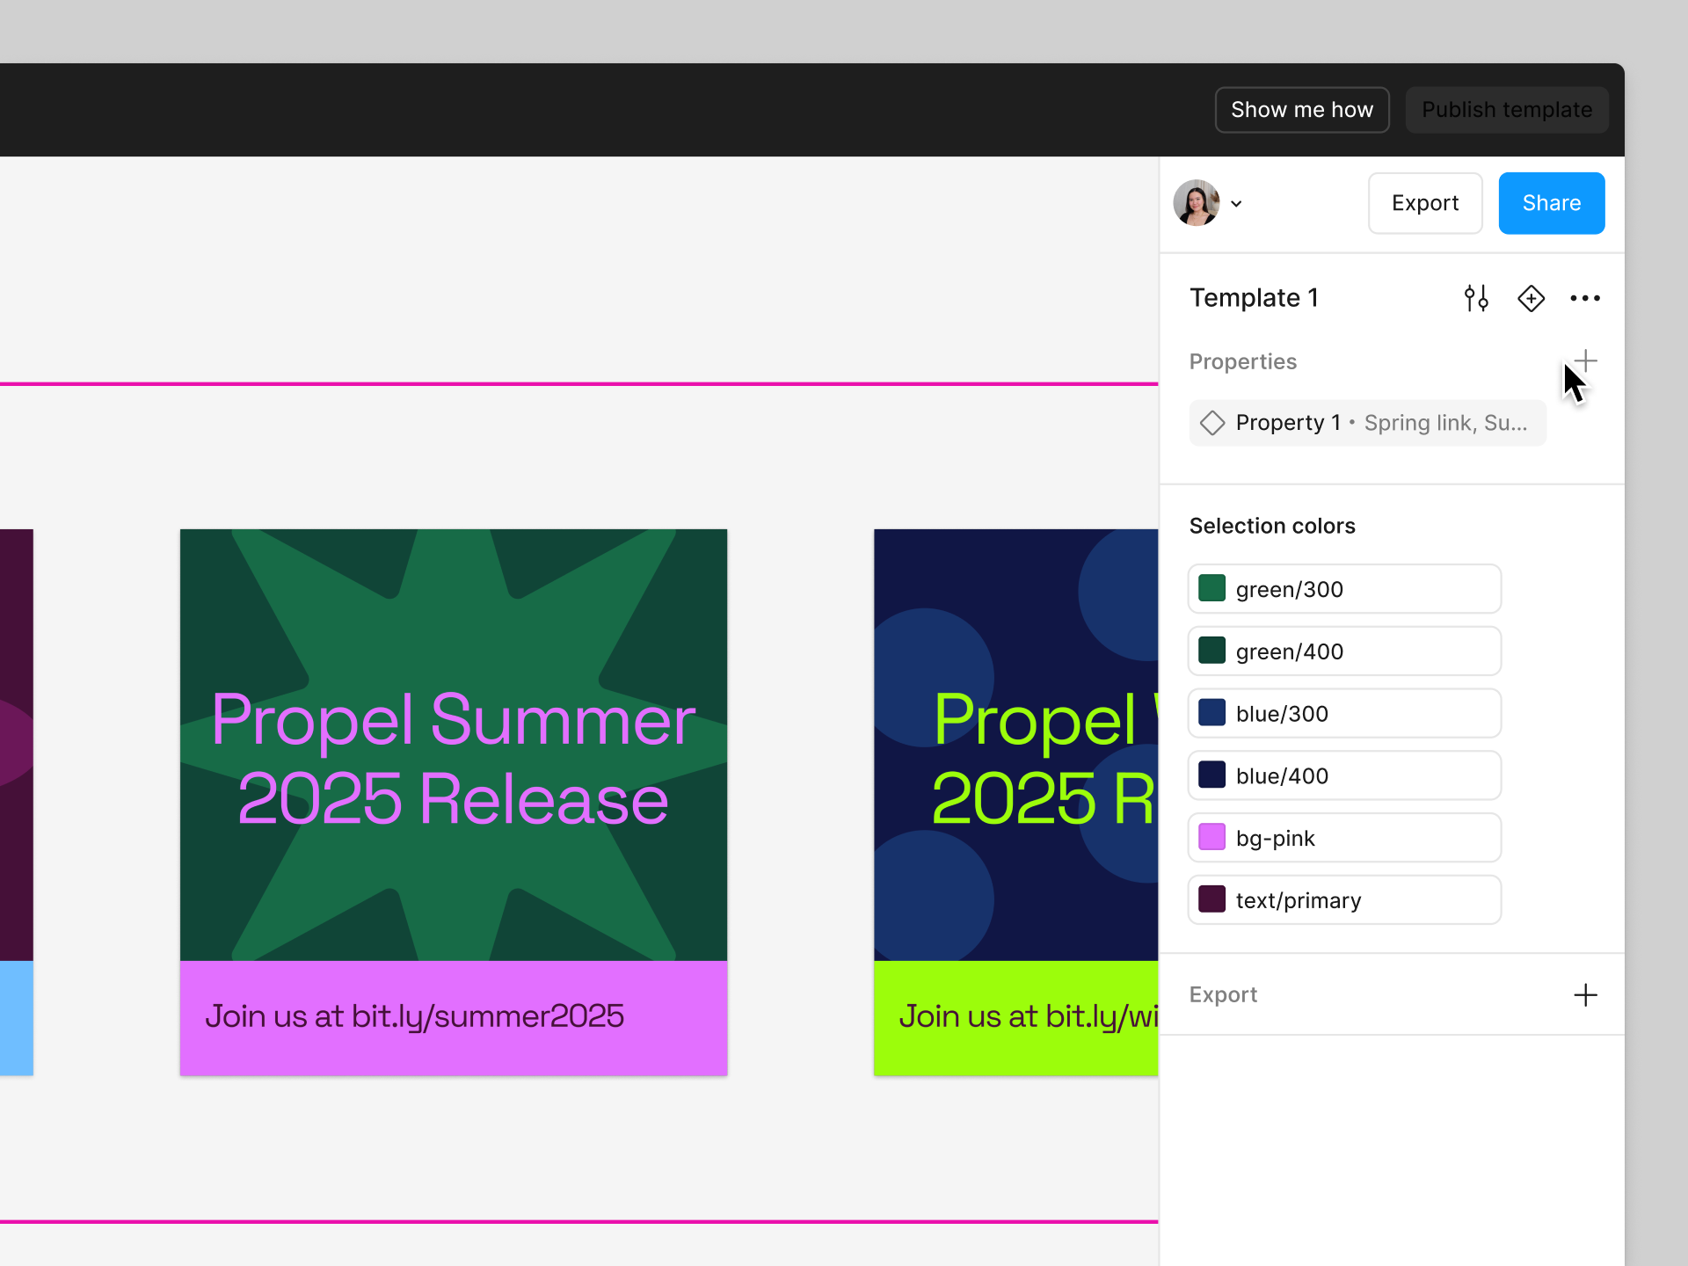Add an export setting with plus icon
Image resolution: width=1688 pixels, height=1266 pixels.
1585,994
